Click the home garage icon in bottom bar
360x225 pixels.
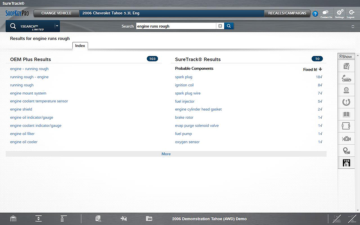pyautogui.click(x=13, y=219)
